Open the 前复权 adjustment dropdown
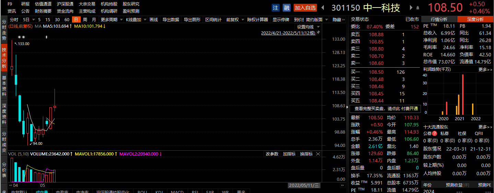 pyautogui.click(x=235, y=20)
